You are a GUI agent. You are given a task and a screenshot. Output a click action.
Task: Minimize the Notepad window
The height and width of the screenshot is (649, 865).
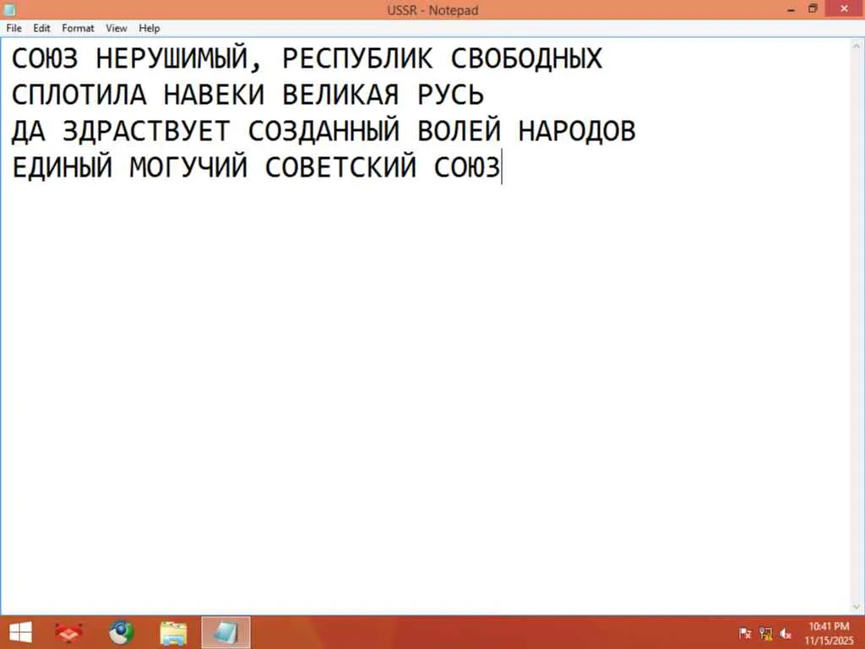[791, 9]
